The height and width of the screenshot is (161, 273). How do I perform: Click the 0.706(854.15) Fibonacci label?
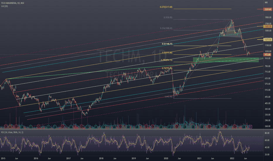167,60
